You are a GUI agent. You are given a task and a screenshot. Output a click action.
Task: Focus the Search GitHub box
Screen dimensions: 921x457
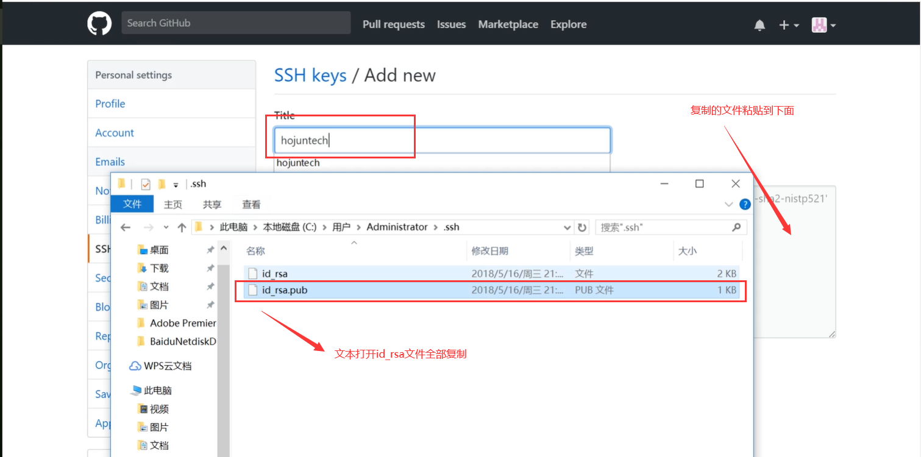pyautogui.click(x=236, y=23)
